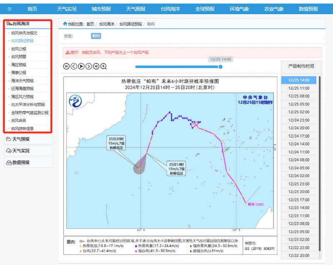The height and width of the screenshot is (265, 333).
Task: Click the time slider handle
Action: point(221,67)
